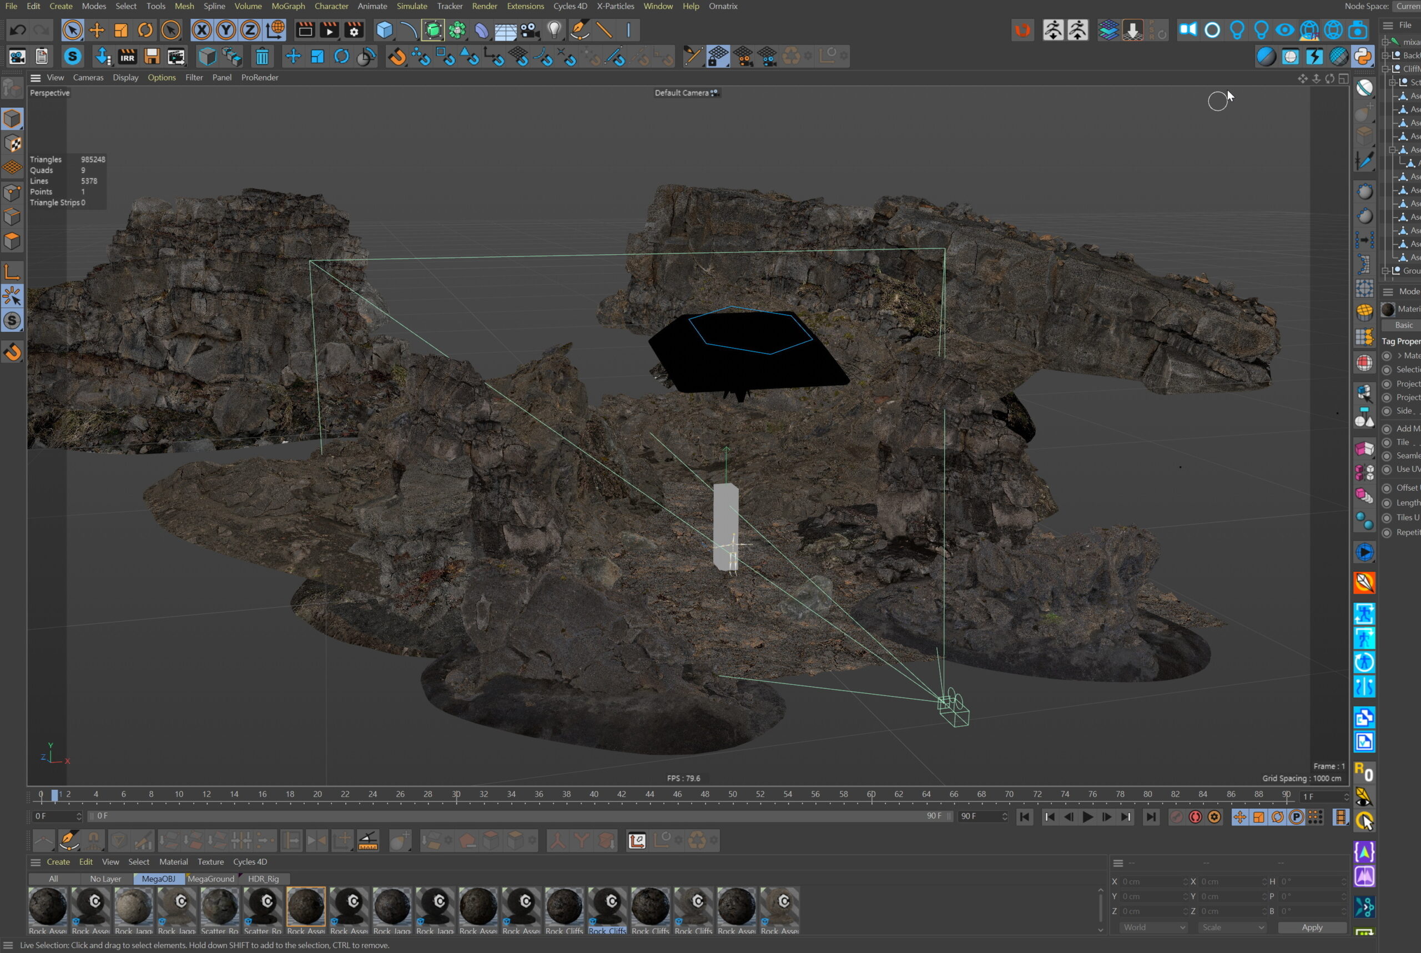
Task: Click the Apply button in coordinates
Action: coord(1312,927)
